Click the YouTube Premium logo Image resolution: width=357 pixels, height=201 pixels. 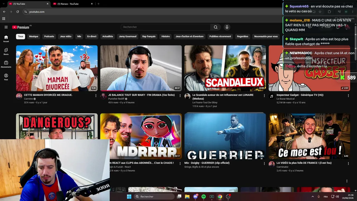[x=21, y=27]
